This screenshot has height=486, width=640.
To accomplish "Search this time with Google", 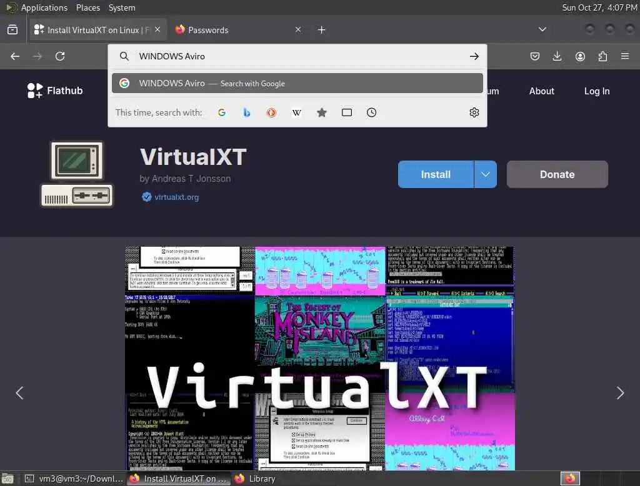I will [222, 112].
